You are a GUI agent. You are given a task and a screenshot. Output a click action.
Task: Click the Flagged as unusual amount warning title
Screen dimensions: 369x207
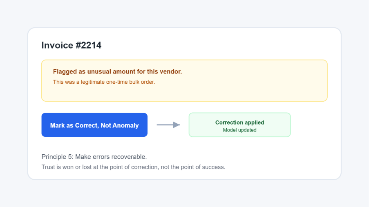(117, 71)
